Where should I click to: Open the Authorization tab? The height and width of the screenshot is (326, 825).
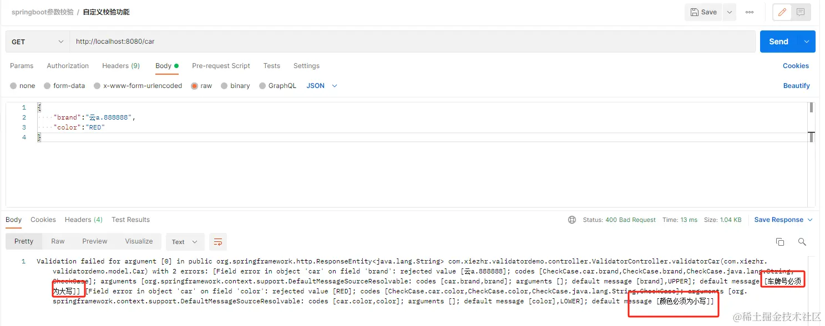click(68, 66)
